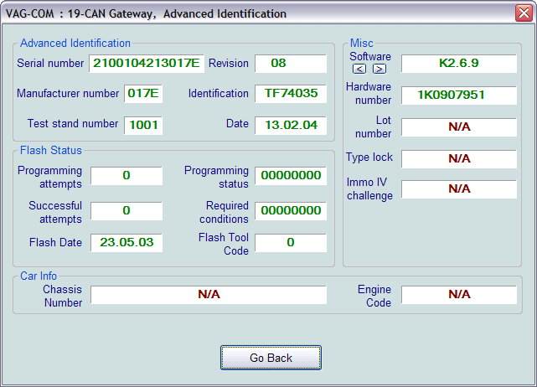
Task: Click the Chassis Number N/A field
Action: tap(209, 295)
